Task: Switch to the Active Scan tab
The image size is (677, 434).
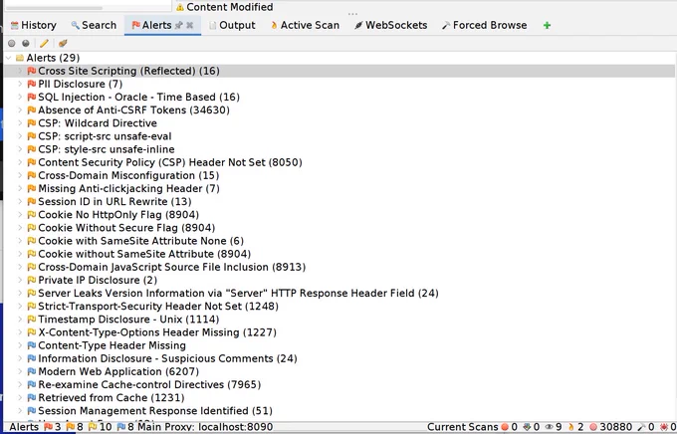Action: pos(305,26)
